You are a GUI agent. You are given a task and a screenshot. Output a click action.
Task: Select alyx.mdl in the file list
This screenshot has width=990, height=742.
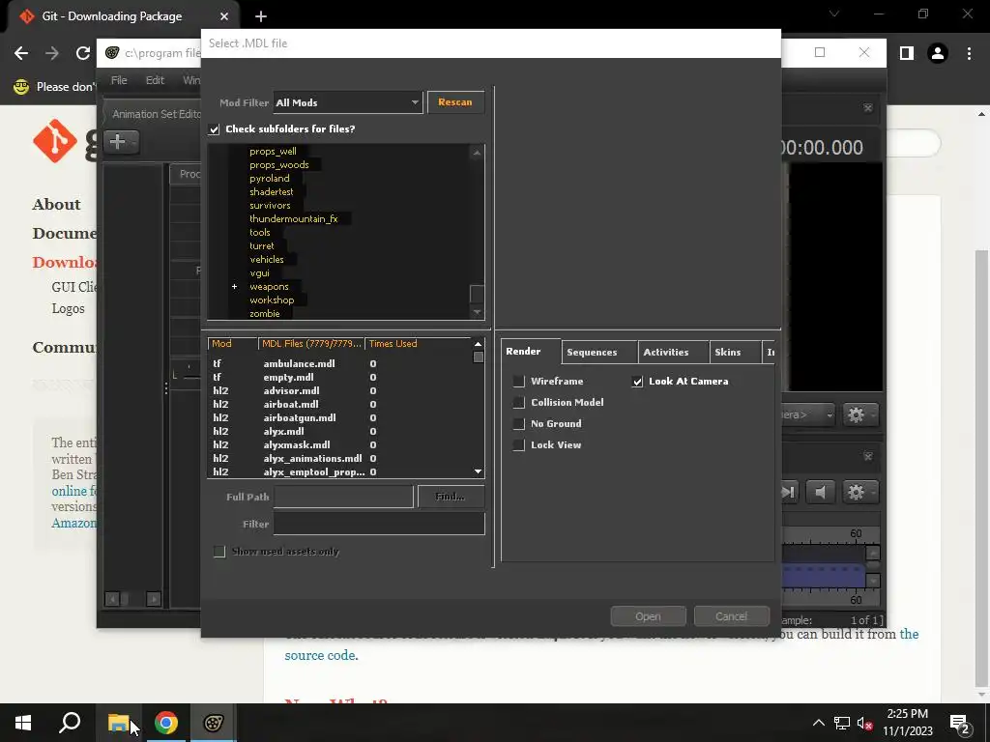coord(284,432)
